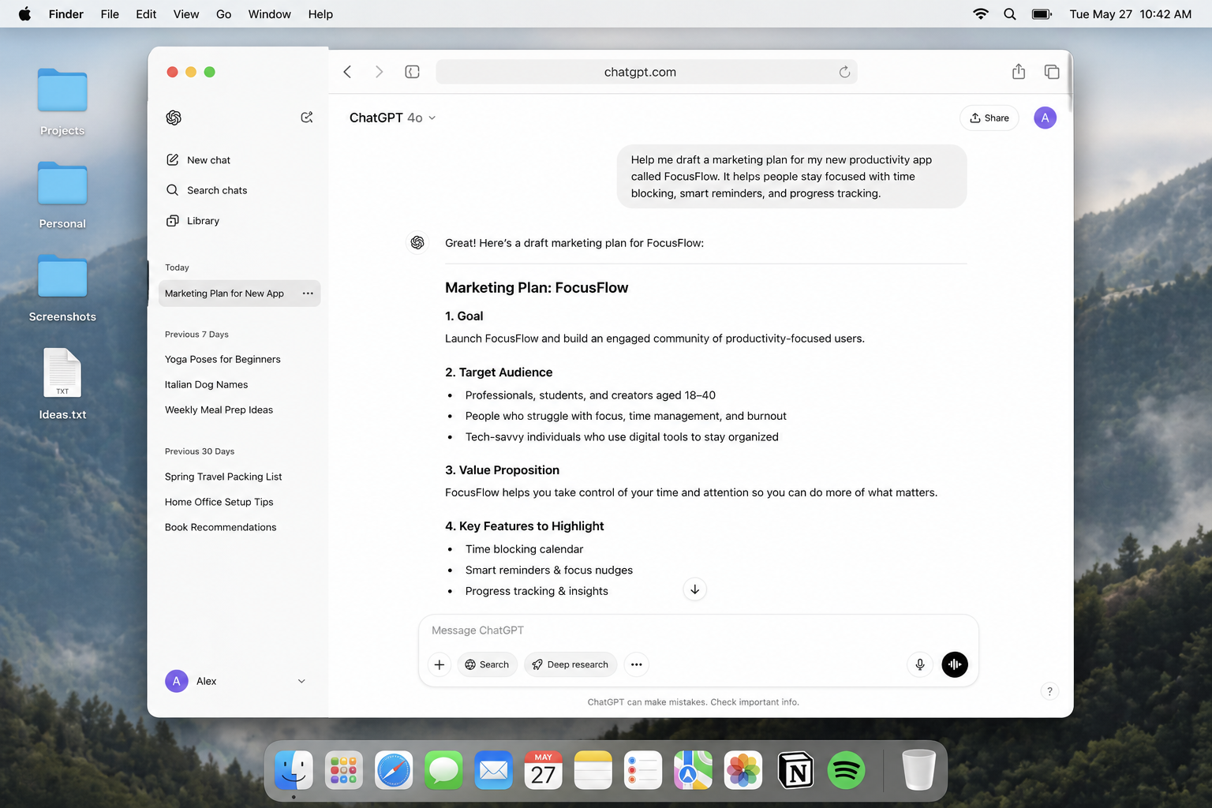Expand the Alex account menu chevron
This screenshot has height=808, width=1212.
[301, 681]
